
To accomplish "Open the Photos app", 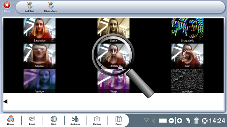I will tap(97, 120).
